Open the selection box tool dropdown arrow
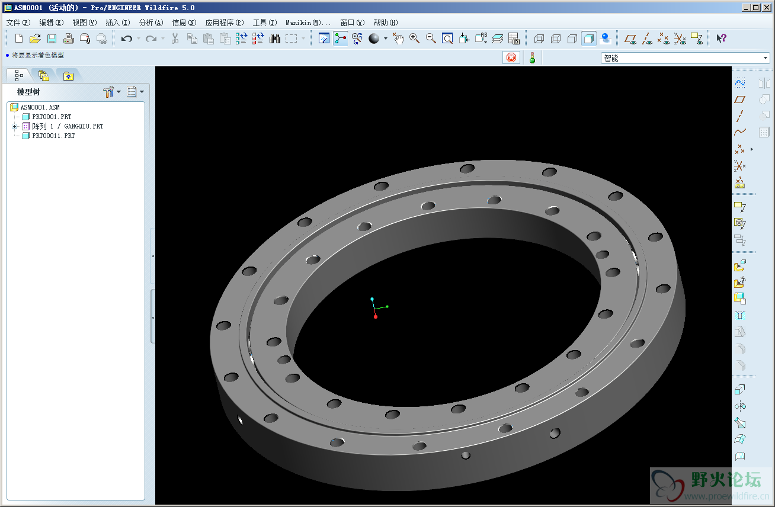The height and width of the screenshot is (507, 775). (x=303, y=38)
